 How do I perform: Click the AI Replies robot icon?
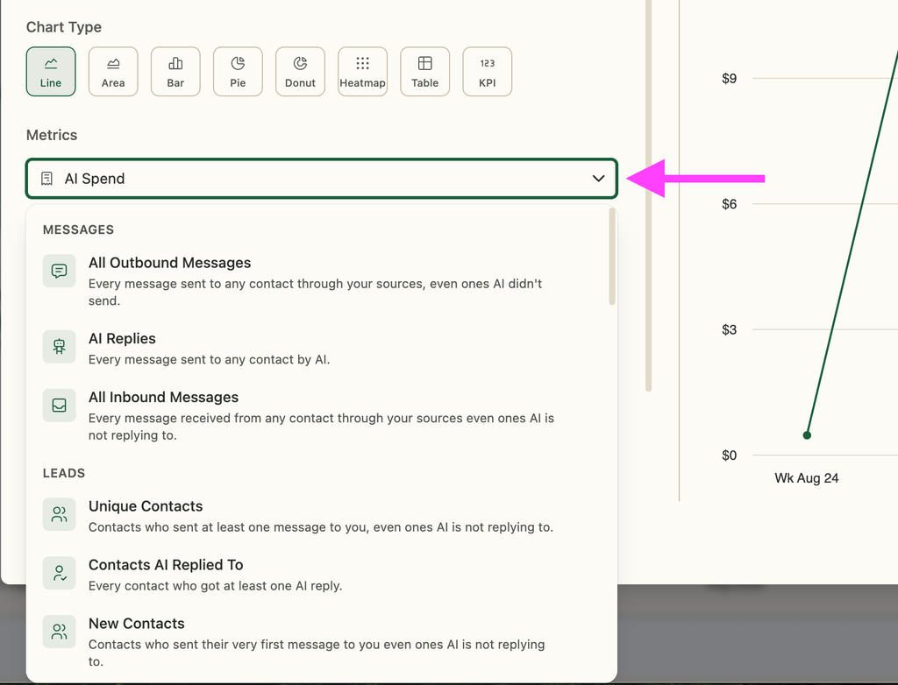(59, 346)
